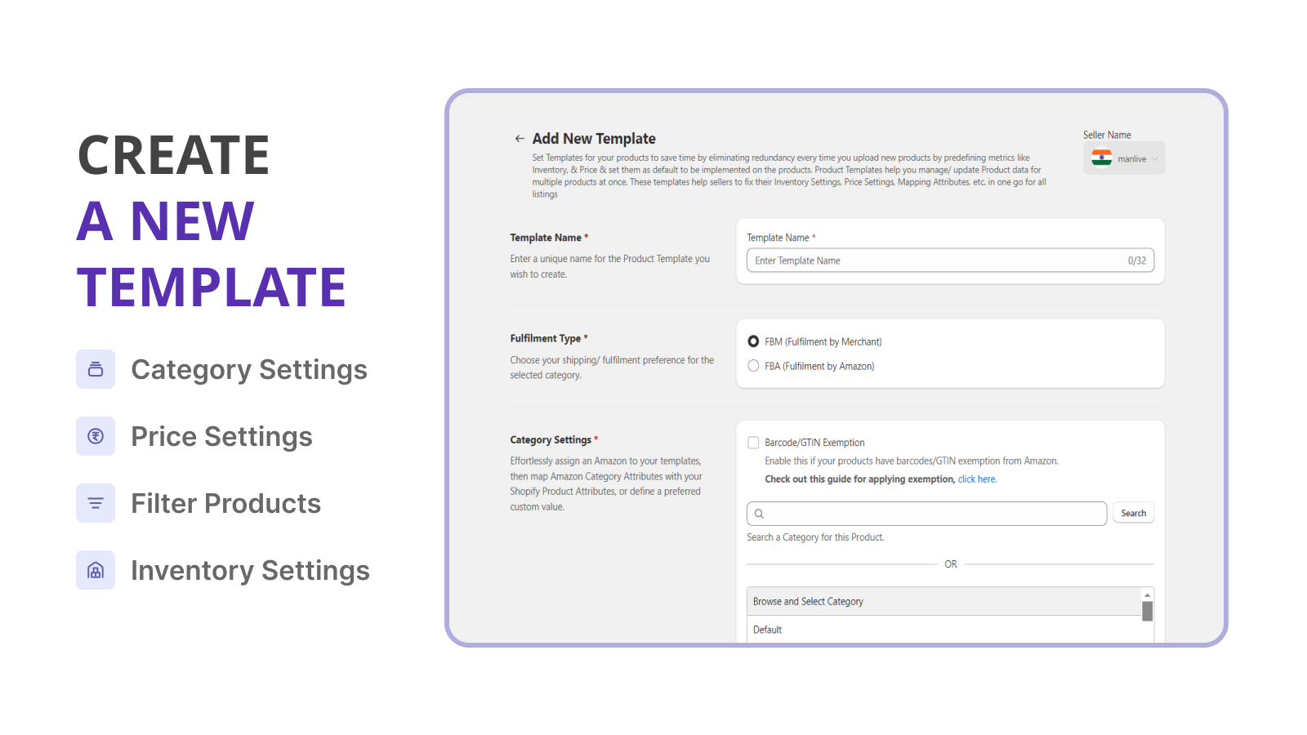Click the back arrow beside Add New Template

[x=520, y=139]
